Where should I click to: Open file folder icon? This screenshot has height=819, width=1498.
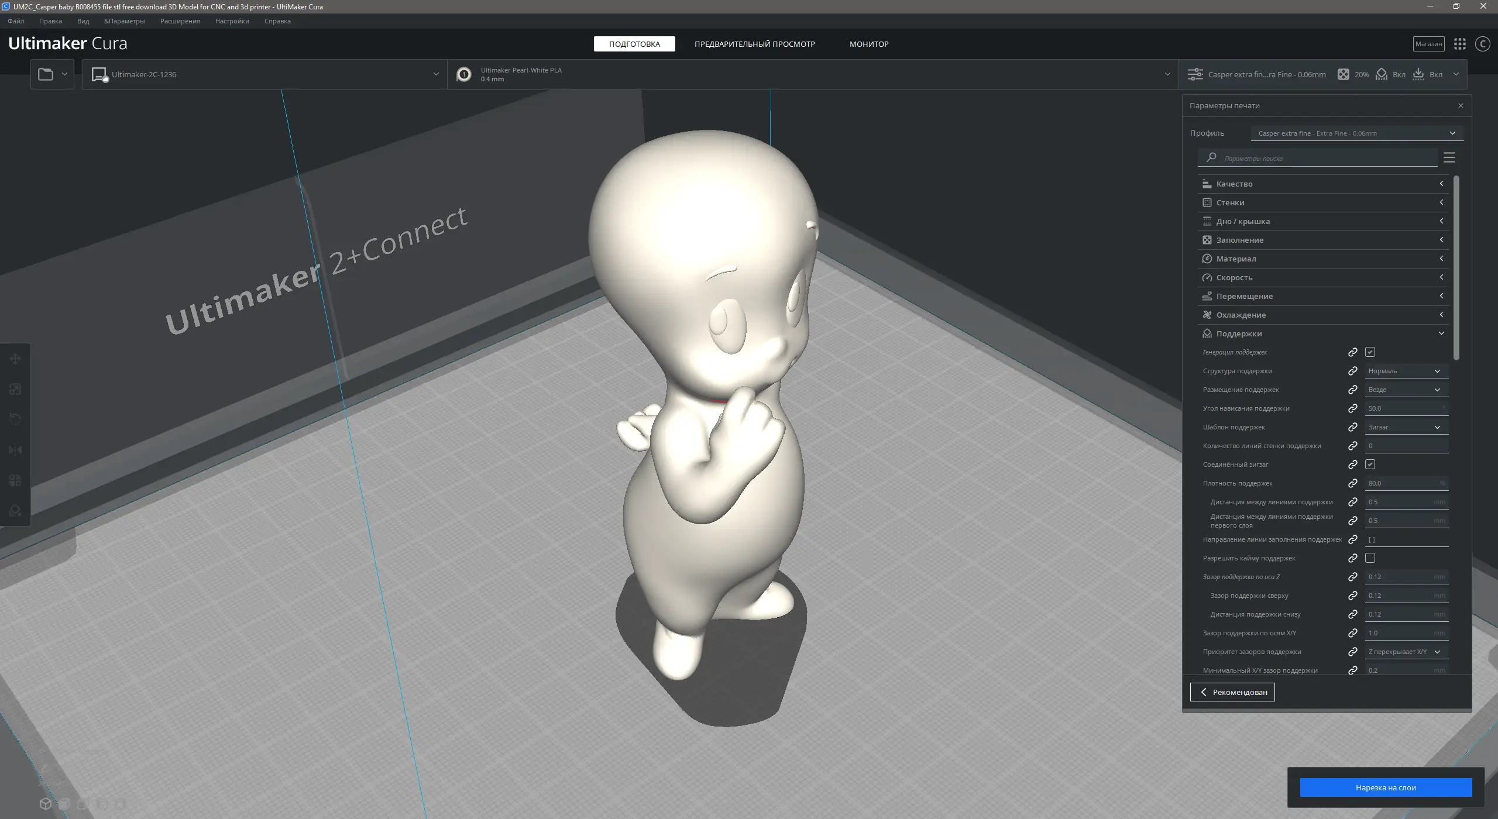tap(46, 74)
